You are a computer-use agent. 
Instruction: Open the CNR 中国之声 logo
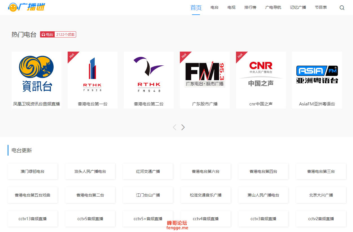click(261, 74)
